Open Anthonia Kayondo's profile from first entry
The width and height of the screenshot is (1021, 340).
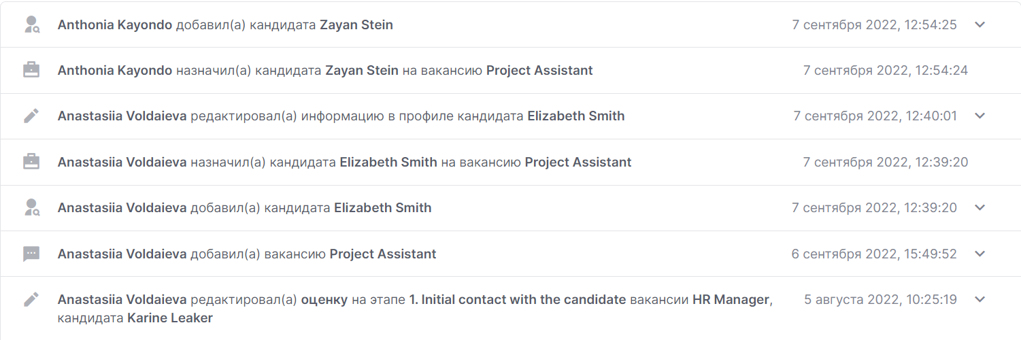[114, 25]
